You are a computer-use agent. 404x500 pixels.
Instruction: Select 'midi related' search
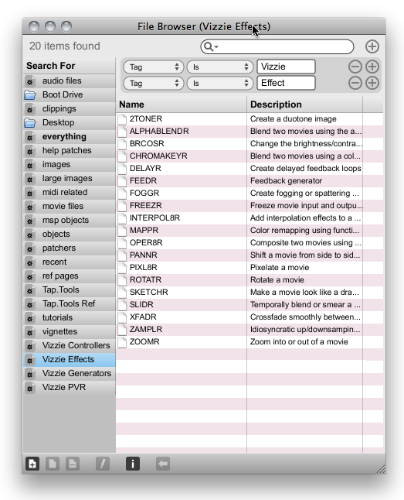pos(70,192)
